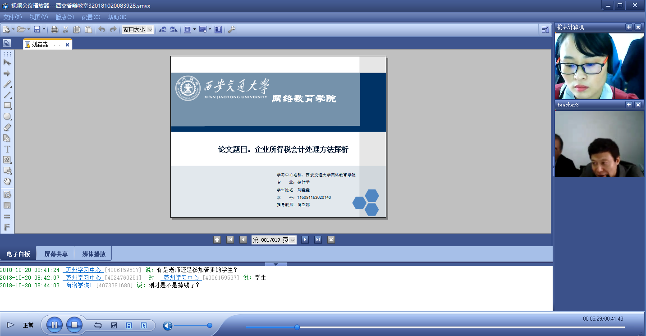Viewport: 646px width, 336px height.
Task: Switch to the 媒体播放 tab
Action: click(x=94, y=254)
